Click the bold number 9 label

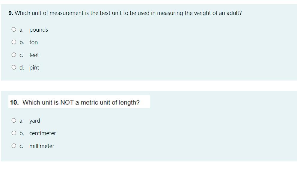[11, 13]
